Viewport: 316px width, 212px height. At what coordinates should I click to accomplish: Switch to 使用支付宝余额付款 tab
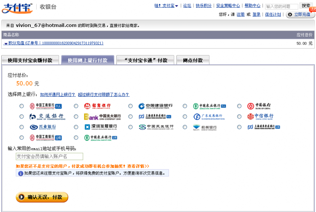click(x=30, y=60)
